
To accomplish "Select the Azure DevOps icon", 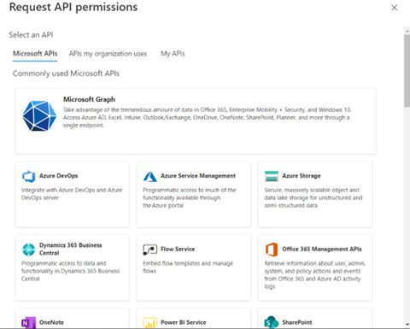I will (x=29, y=176).
